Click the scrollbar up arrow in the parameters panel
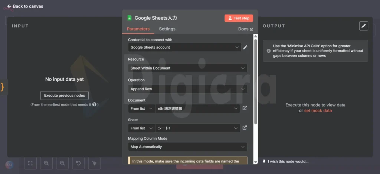 tap(255, 36)
